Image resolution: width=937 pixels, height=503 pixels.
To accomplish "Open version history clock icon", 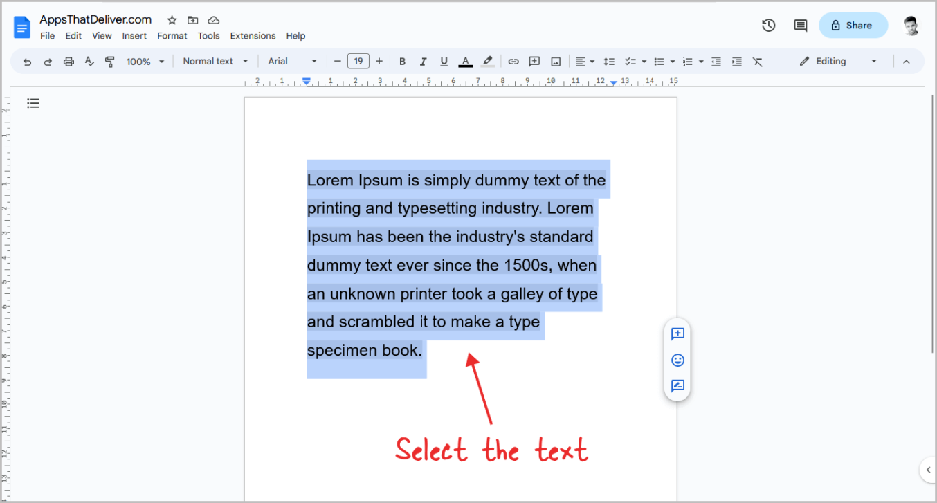I will pos(768,26).
